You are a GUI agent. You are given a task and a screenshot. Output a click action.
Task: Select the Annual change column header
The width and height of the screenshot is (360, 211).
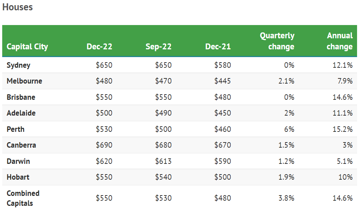pos(339,41)
